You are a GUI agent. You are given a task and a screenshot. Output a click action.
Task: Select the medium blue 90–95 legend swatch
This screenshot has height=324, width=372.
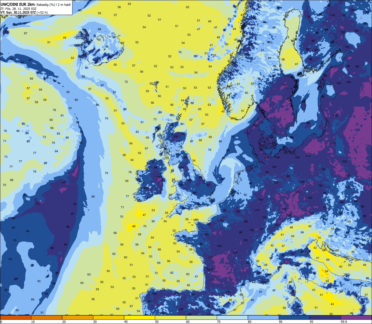coord(294,318)
